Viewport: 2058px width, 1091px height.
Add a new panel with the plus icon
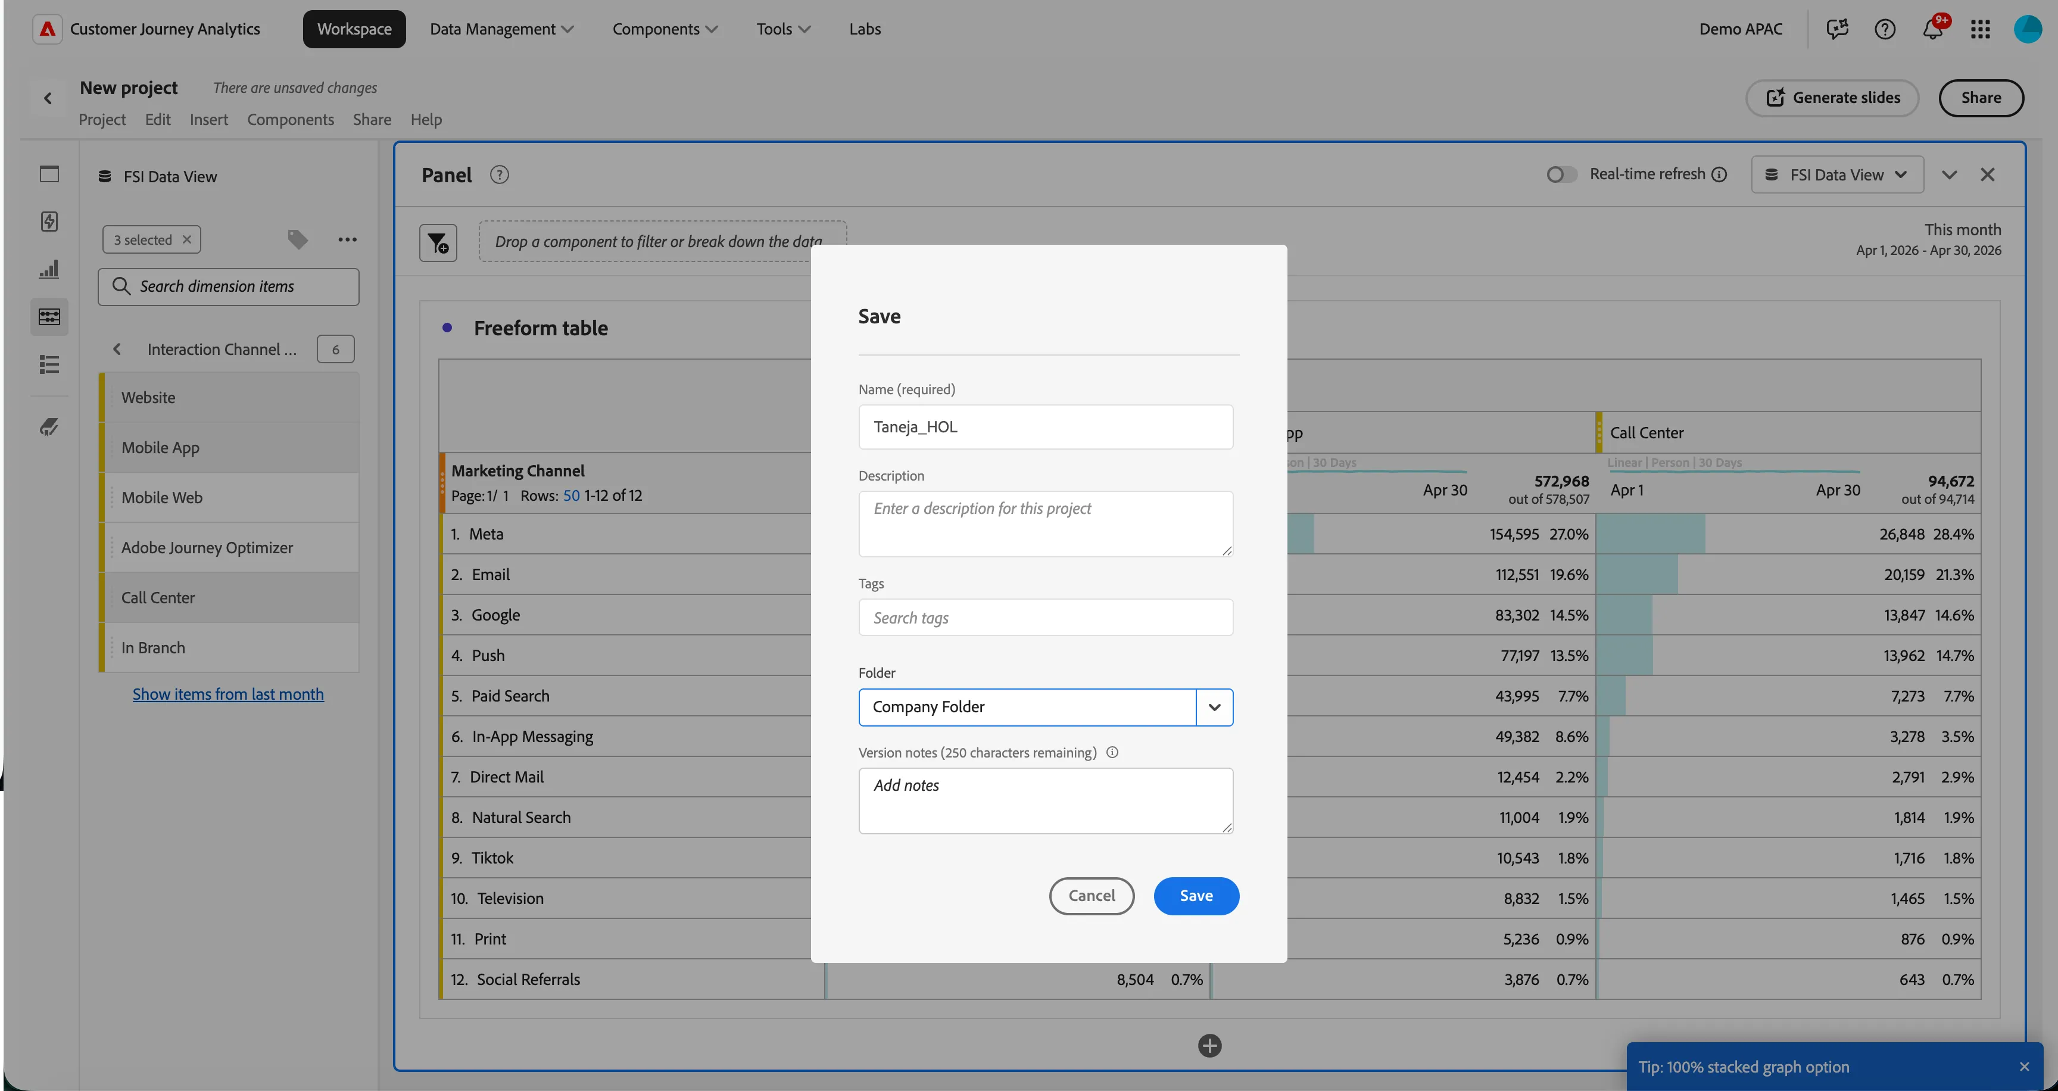[x=1209, y=1046]
